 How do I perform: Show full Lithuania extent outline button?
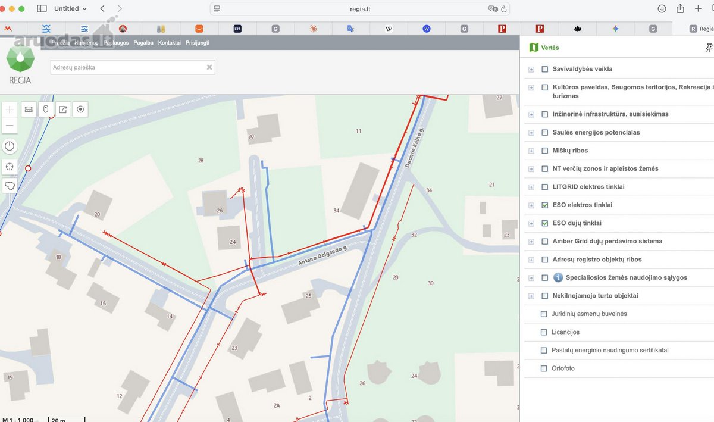(x=10, y=186)
